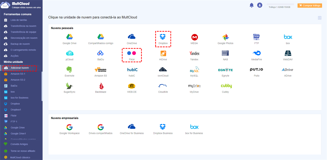
Task: Toggle the cloud list layout view
Action: point(320,18)
